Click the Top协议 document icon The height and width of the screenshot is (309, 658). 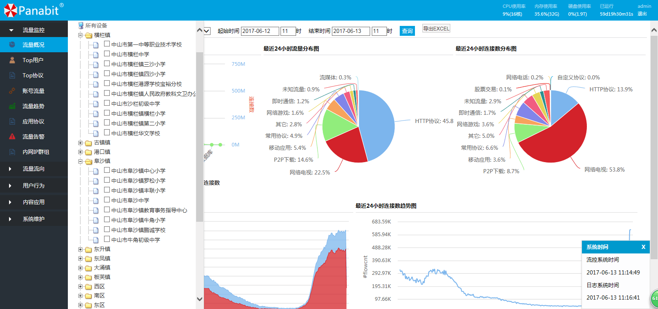[12, 75]
